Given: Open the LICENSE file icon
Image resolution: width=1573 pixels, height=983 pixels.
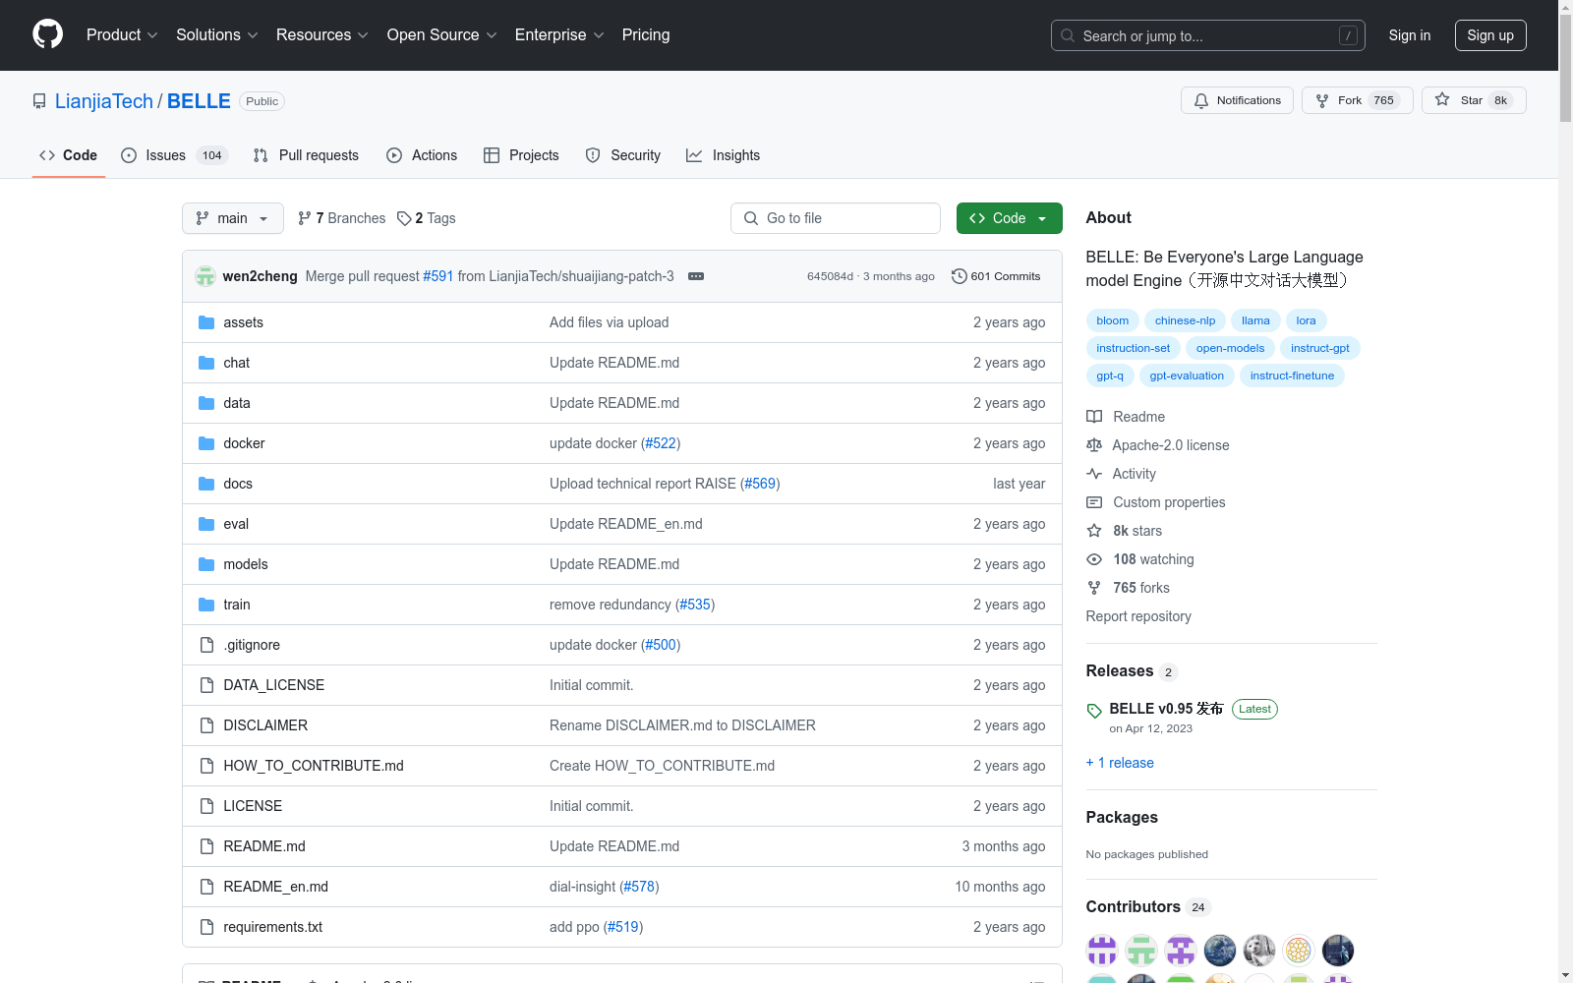Looking at the screenshot, I should pos(206,806).
